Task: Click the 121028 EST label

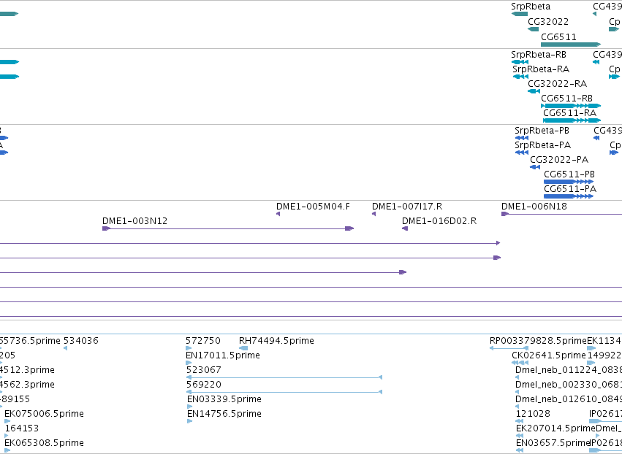Action: point(533,414)
